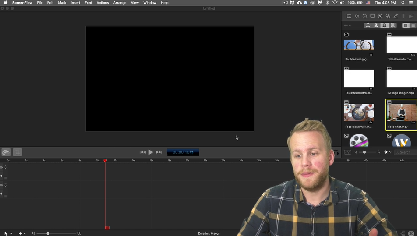Screen dimensions: 417x236
Task: Change top track height with stepper arrows
Action: [x=5, y=167]
